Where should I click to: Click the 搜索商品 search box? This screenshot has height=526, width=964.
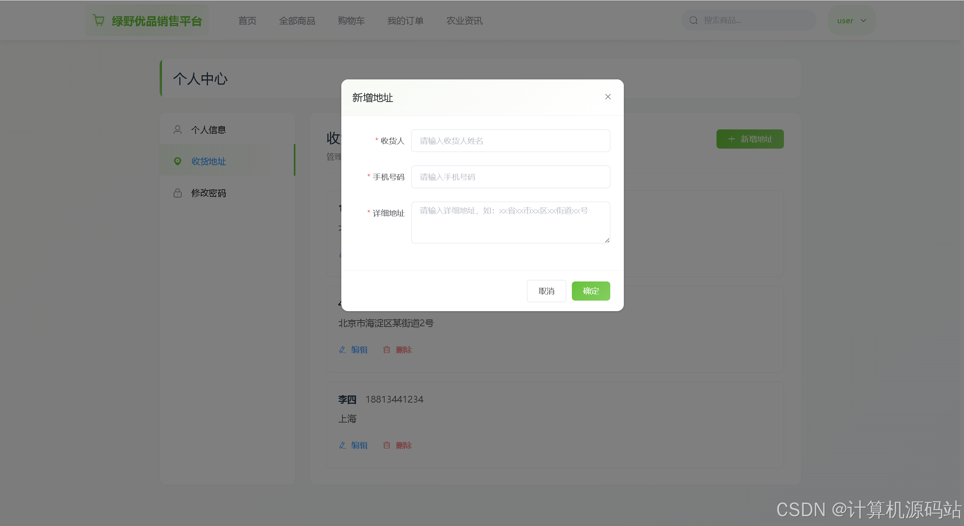coord(755,20)
